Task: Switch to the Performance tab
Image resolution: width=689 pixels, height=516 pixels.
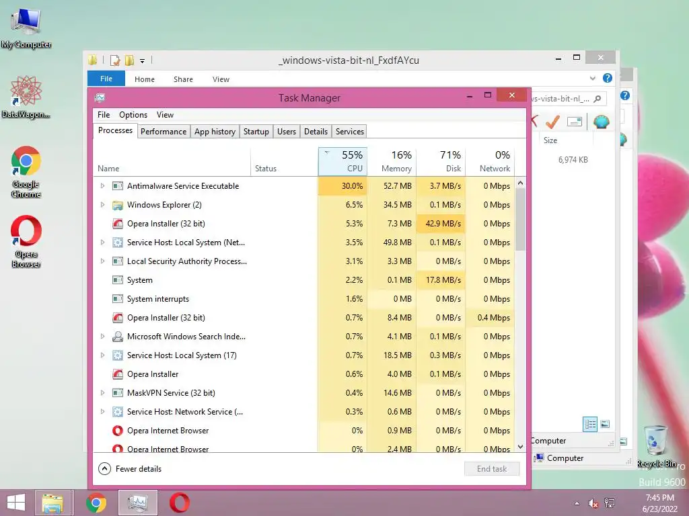Action: [164, 132]
